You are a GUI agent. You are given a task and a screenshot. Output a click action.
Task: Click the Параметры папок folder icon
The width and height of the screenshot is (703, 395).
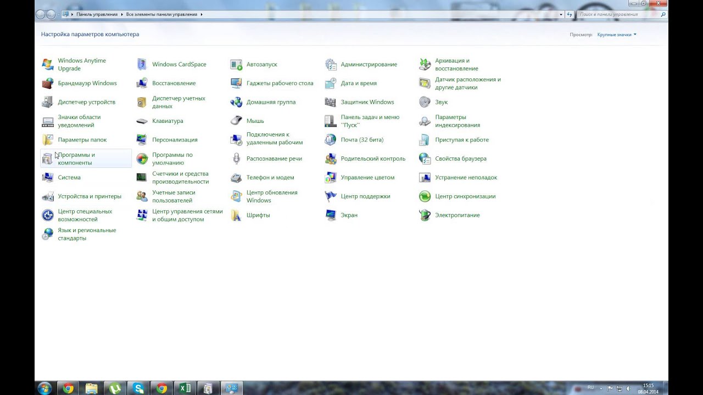pos(48,140)
